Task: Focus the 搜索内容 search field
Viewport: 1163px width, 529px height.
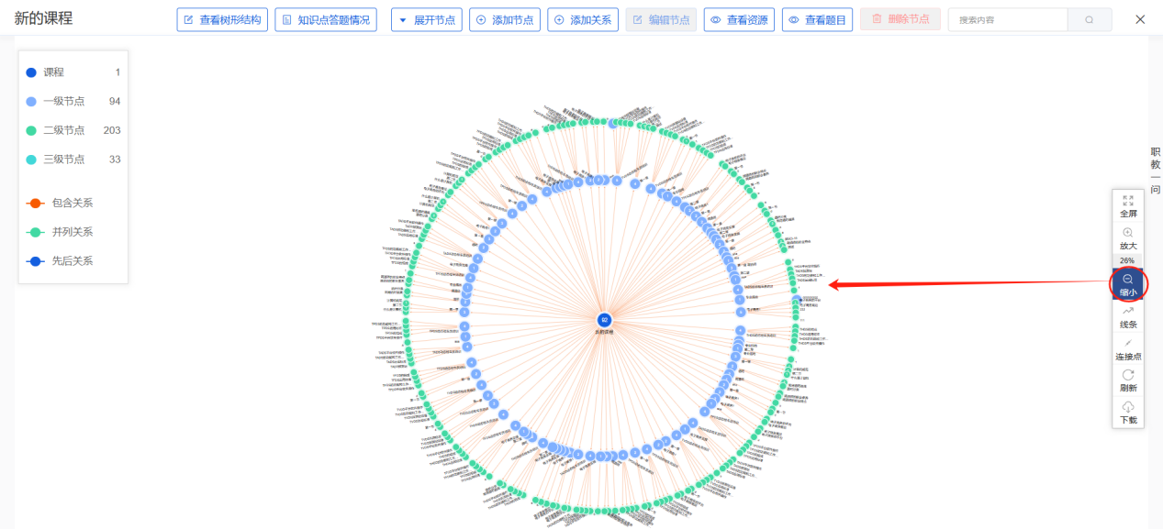Action: 1007,19
